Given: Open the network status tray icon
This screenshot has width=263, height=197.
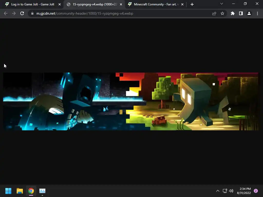Looking at the screenshot, I should 225,191.
